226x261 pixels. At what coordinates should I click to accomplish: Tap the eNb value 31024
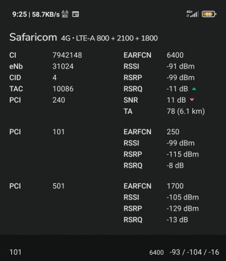point(63,66)
